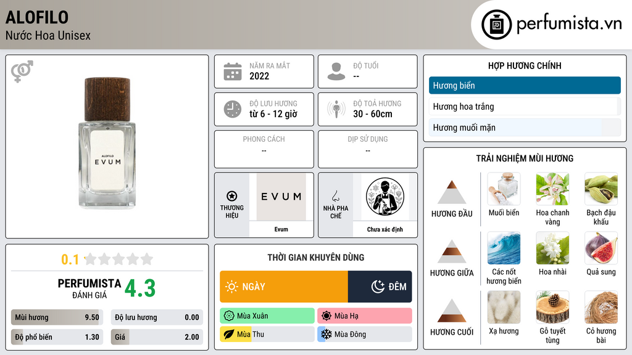This screenshot has height=355, width=632.
Task: Click the Hương đầu pyramid icon
Action: (x=452, y=192)
